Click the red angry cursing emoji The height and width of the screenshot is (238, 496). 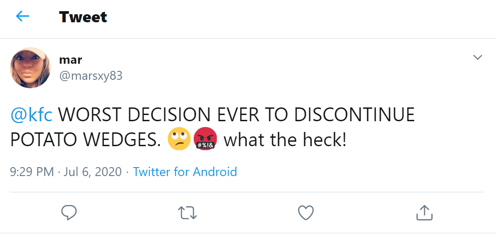tap(205, 140)
